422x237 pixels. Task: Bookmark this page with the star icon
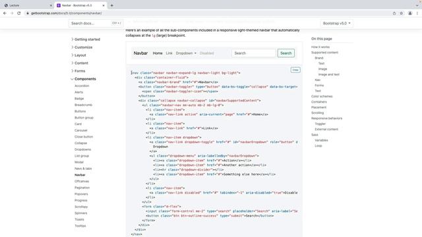[402, 13]
